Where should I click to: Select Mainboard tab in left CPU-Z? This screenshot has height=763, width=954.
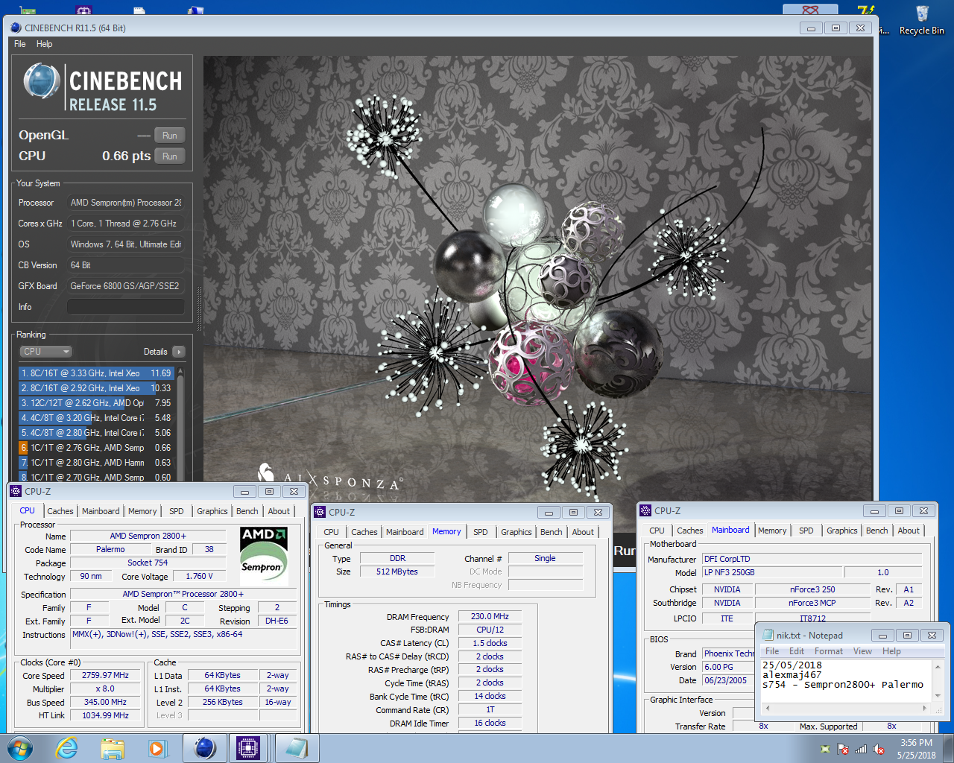(x=101, y=511)
